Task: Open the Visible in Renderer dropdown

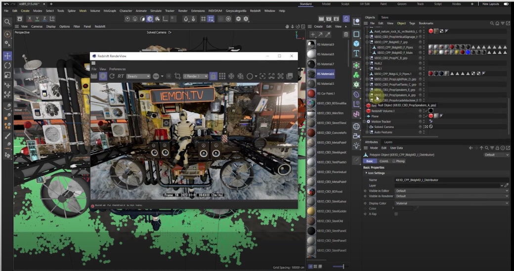Action: [452, 196]
